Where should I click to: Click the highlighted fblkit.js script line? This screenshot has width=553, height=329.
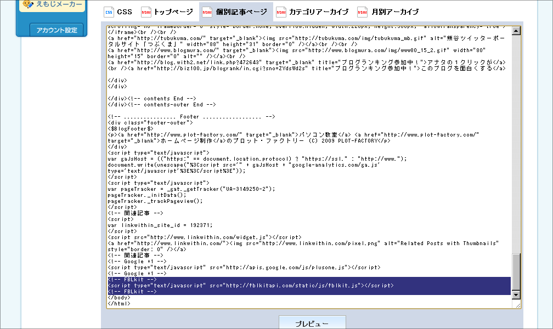[250, 286]
